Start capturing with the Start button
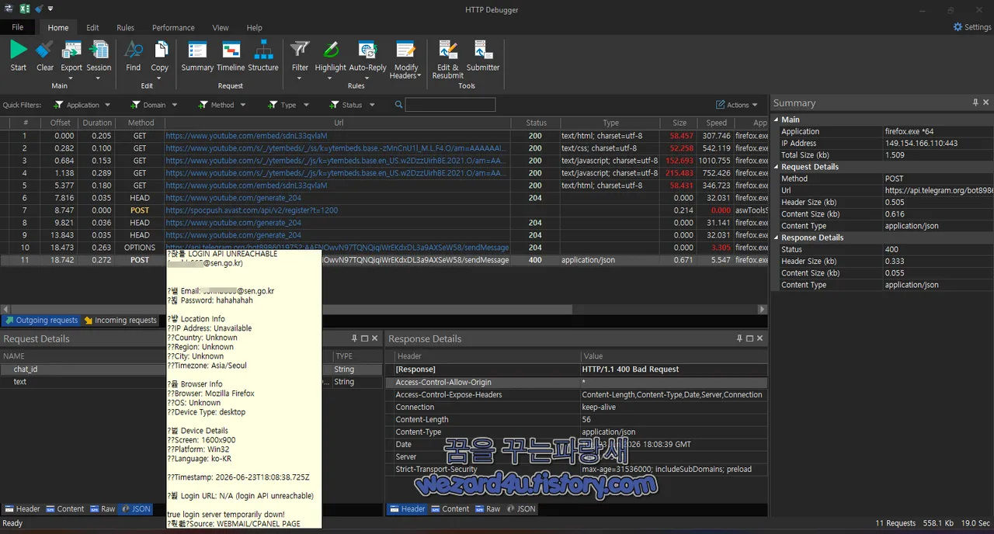Screen dimensions: 994x534 [19, 57]
